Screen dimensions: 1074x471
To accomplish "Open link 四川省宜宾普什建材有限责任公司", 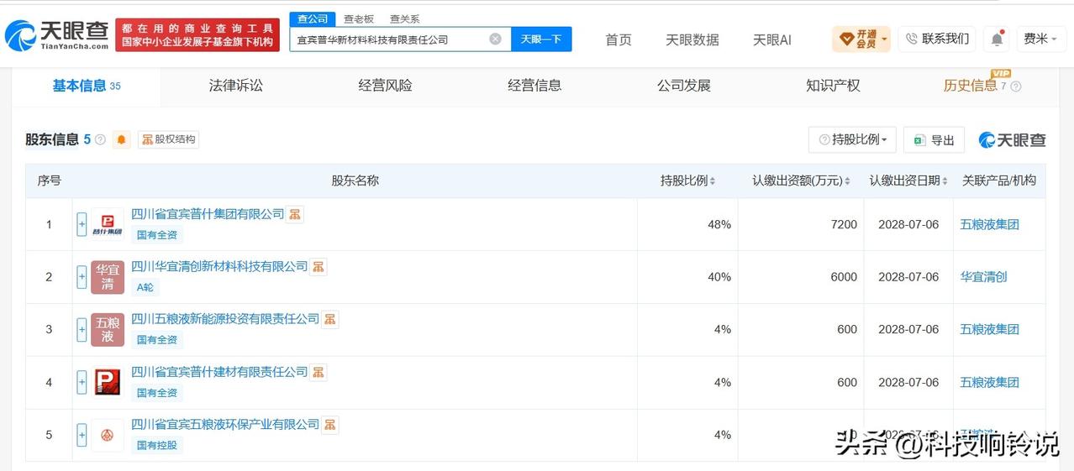I will pos(219,372).
